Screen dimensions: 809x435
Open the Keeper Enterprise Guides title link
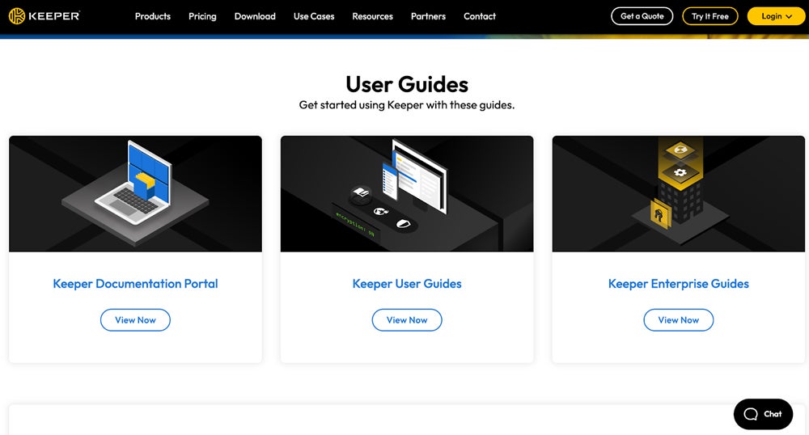point(678,284)
